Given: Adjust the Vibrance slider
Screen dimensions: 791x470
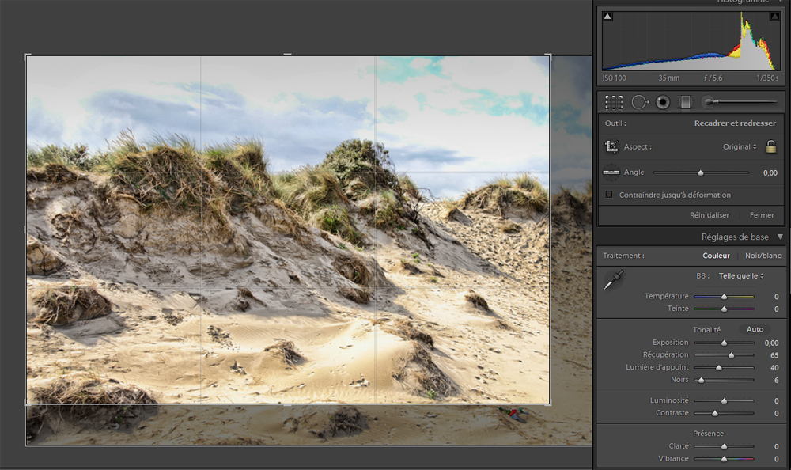Looking at the screenshot, I should [x=724, y=459].
